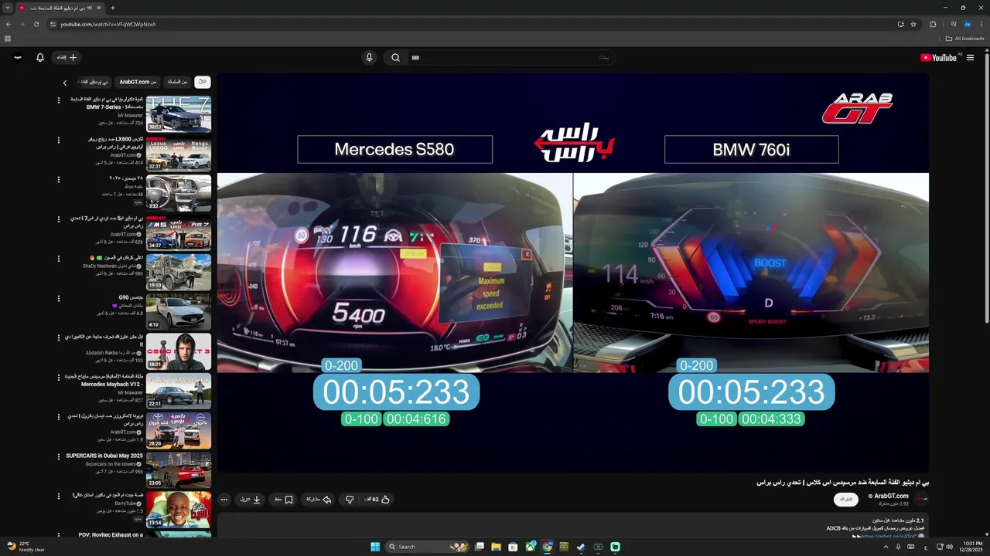Open the keyboard icon in search box

click(x=415, y=57)
